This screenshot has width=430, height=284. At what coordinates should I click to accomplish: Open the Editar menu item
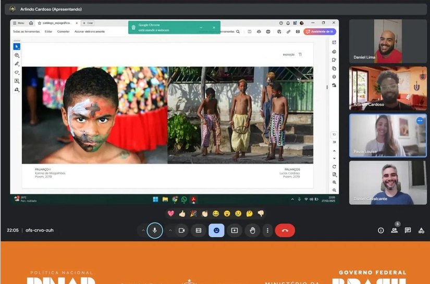[48, 31]
